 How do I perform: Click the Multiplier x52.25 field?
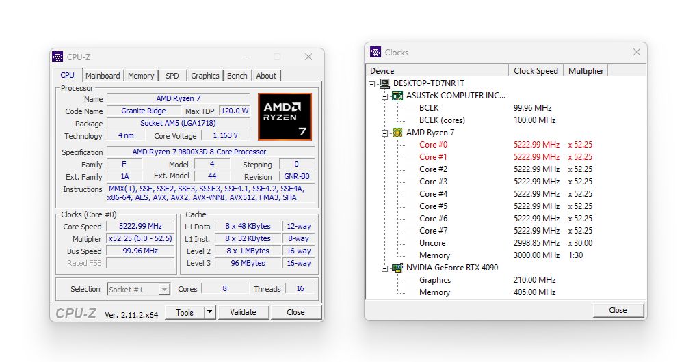[x=140, y=239]
